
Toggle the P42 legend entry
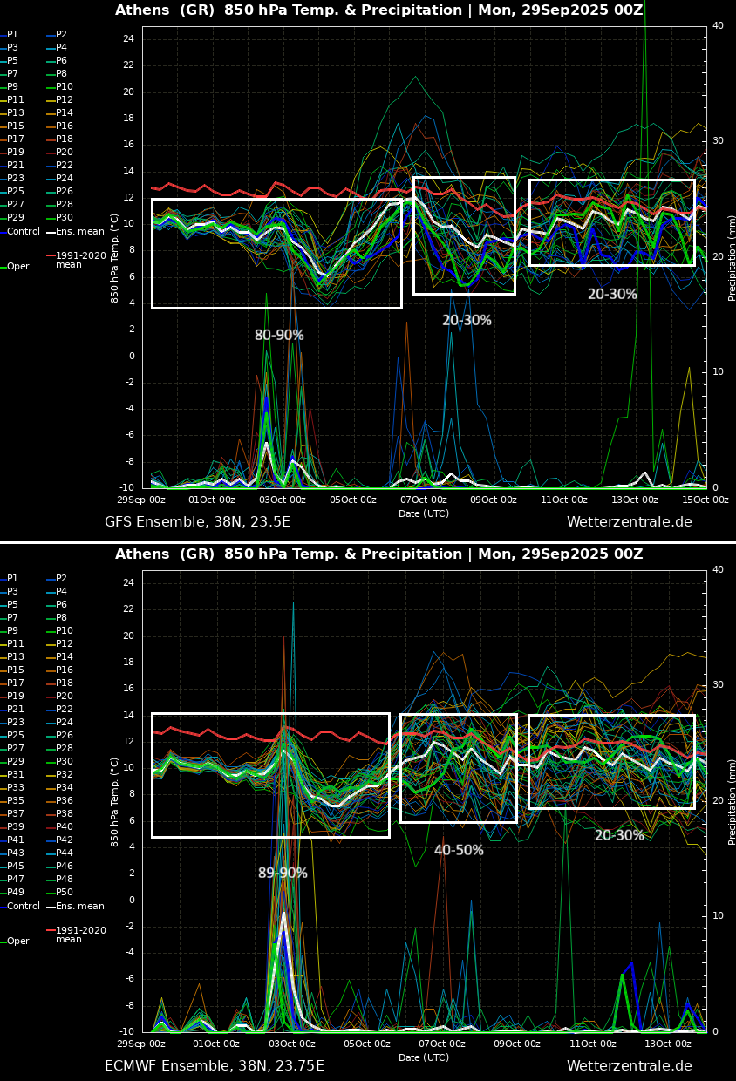click(65, 840)
